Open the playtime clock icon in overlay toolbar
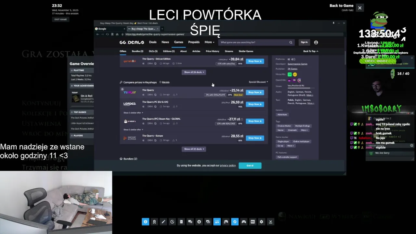This screenshot has height=234, width=416. click(x=172, y=222)
